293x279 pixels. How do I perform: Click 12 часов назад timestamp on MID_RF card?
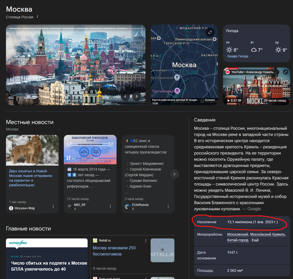point(78,199)
